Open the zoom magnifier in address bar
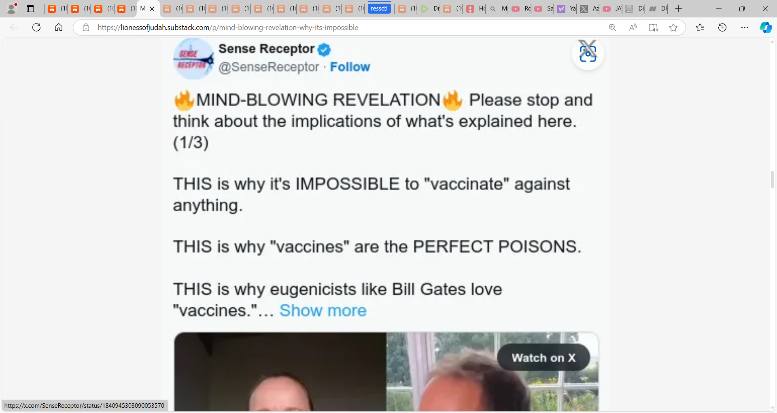The width and height of the screenshot is (777, 413). (612, 28)
